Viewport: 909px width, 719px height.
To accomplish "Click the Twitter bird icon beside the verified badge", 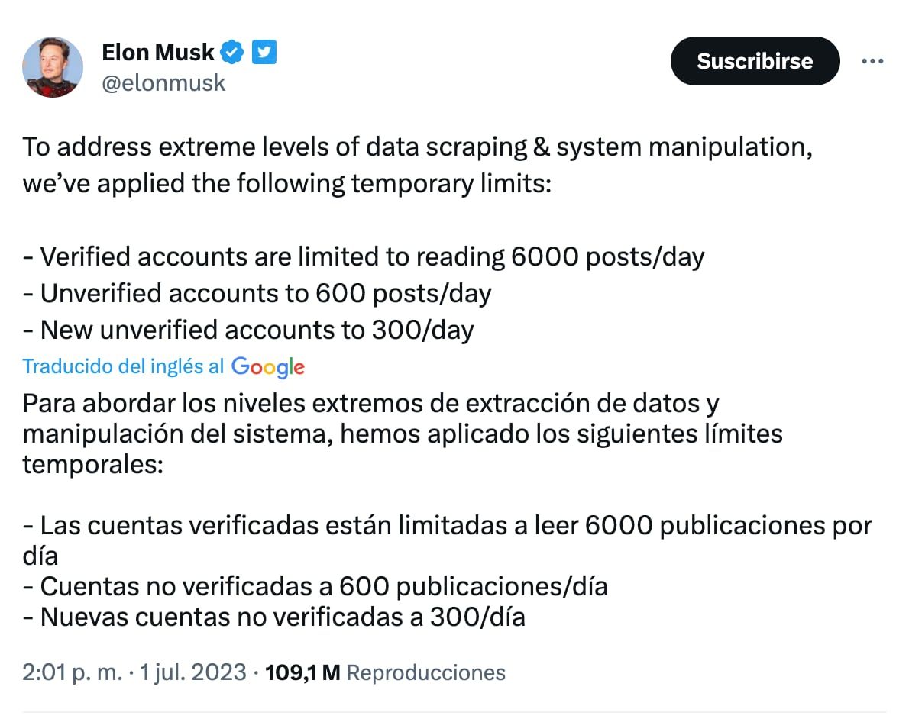I will [264, 52].
